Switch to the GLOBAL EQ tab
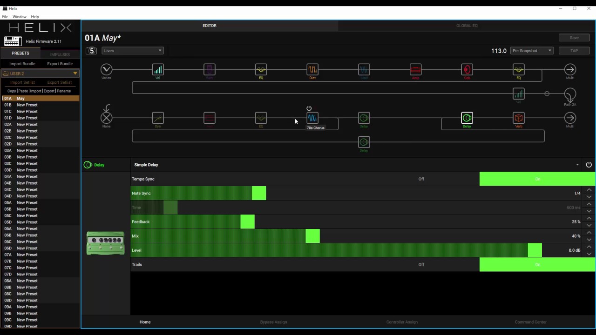596x335 pixels. (467, 26)
